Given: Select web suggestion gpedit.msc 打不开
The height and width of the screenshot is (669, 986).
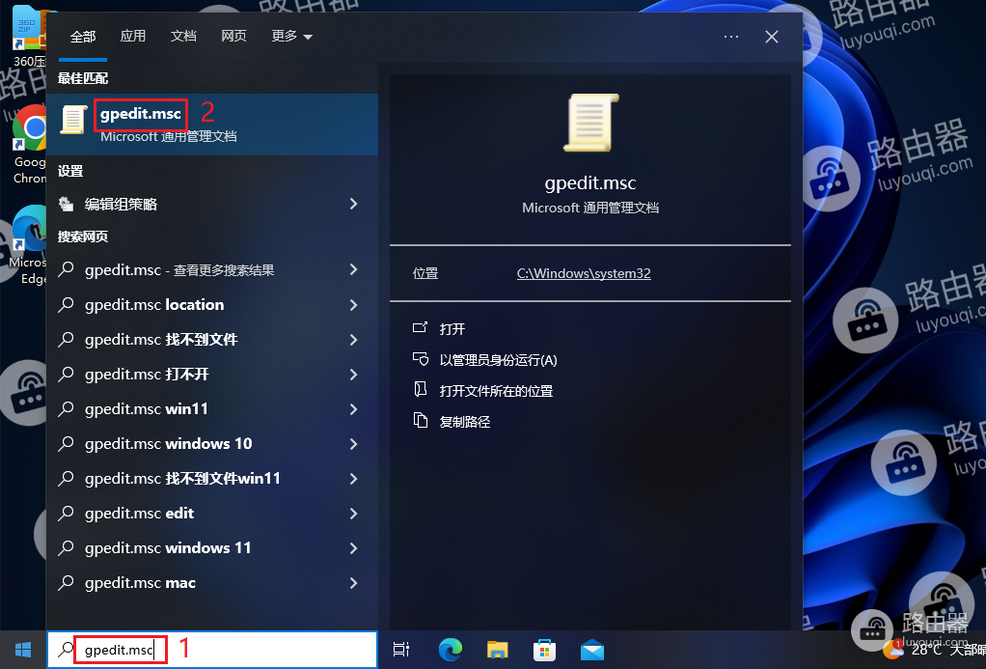Looking at the screenshot, I should coord(212,375).
